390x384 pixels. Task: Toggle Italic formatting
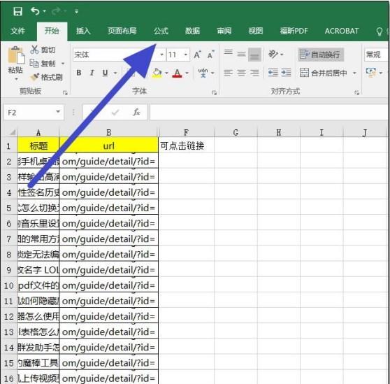tap(92, 73)
